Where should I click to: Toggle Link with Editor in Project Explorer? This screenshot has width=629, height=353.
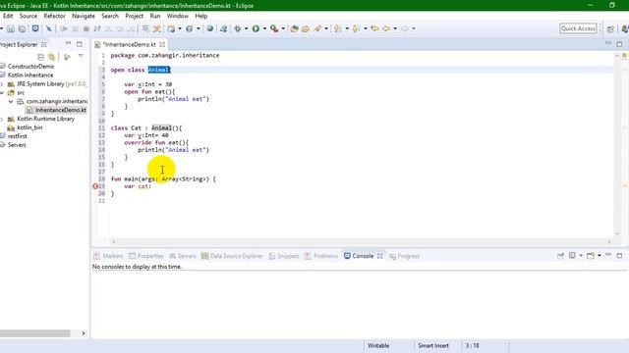coord(51,57)
